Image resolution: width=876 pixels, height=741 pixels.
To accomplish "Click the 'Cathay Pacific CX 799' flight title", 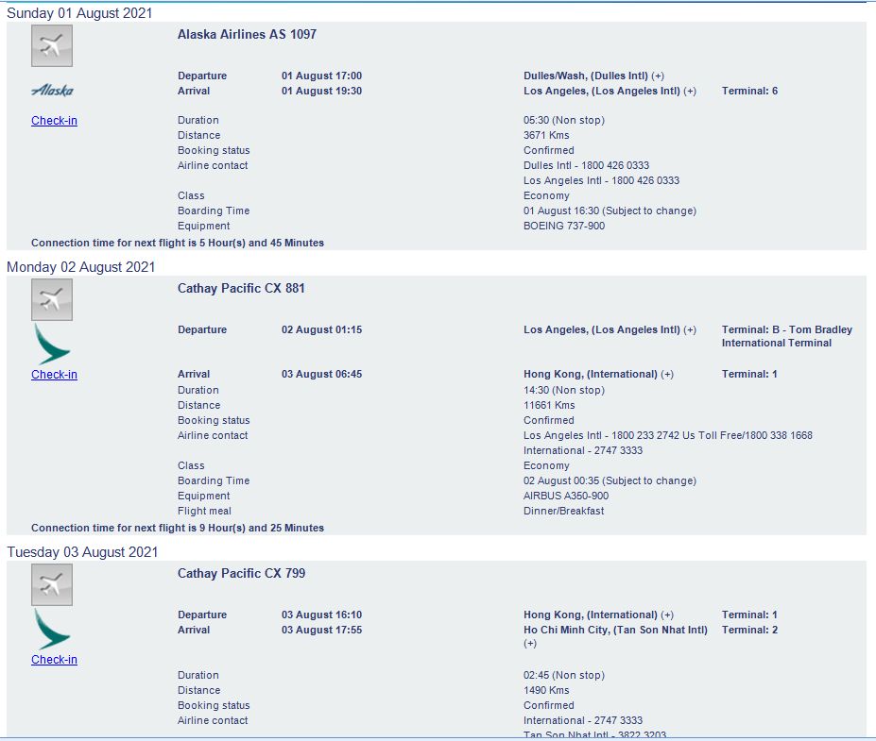I will (241, 574).
